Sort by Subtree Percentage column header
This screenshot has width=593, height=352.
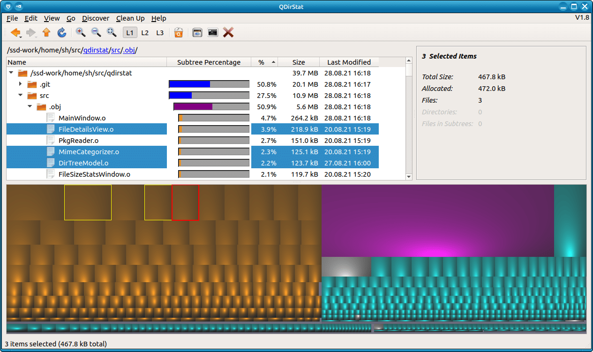point(209,62)
